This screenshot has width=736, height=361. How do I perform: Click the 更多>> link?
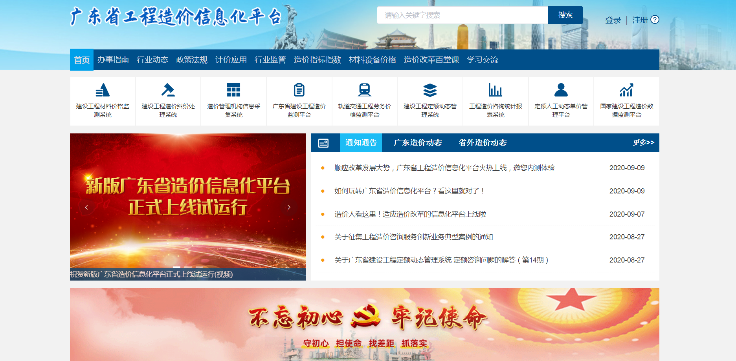644,142
